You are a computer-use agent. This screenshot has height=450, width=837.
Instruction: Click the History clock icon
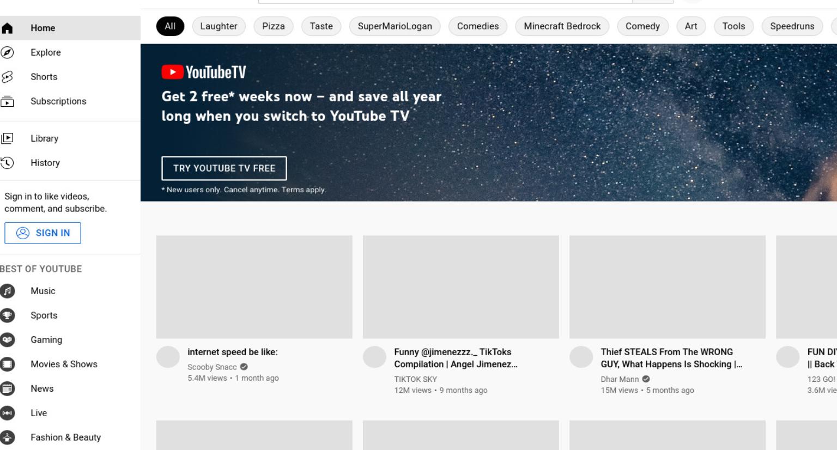click(7, 163)
